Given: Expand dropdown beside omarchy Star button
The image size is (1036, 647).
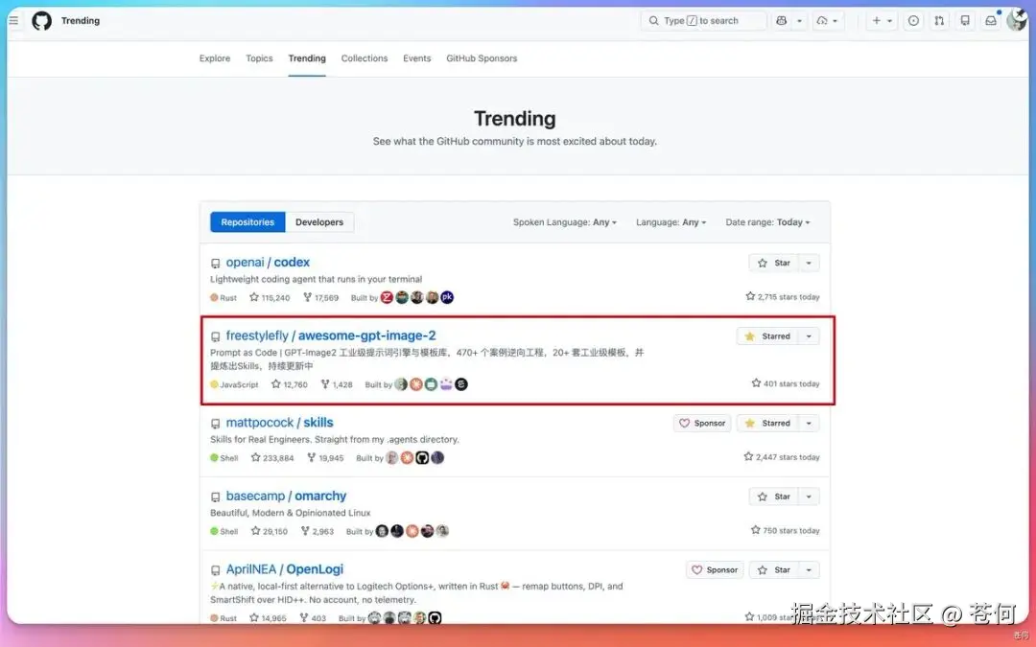Looking at the screenshot, I should (809, 497).
